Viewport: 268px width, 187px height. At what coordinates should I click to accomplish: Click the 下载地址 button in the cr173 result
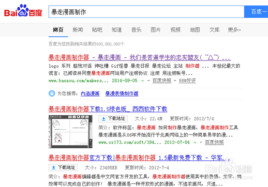click(x=113, y=119)
